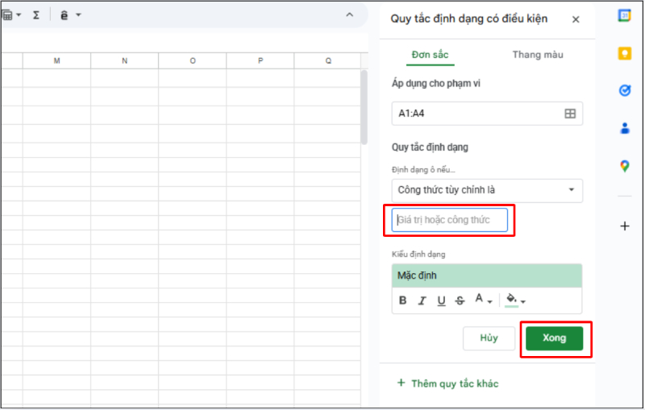Click the vertical scrollbar thumb of the sheet
645x410 pixels.
[x=364, y=108]
